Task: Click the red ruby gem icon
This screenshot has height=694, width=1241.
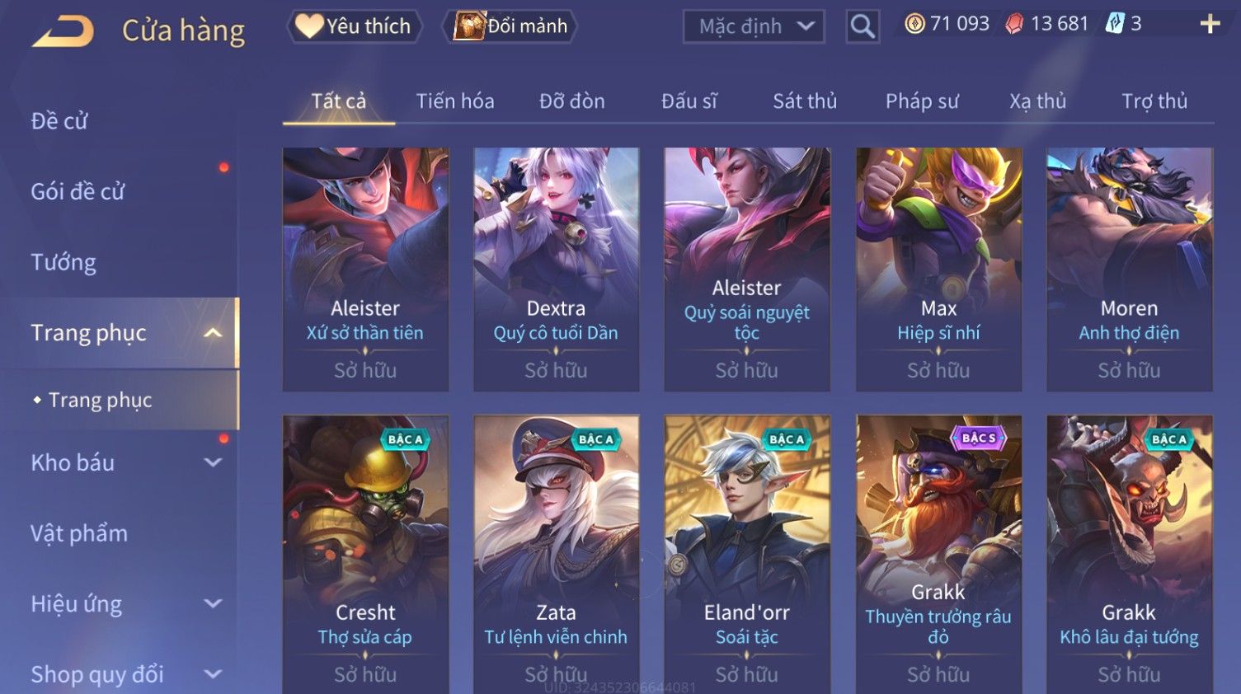Action: point(1014,24)
